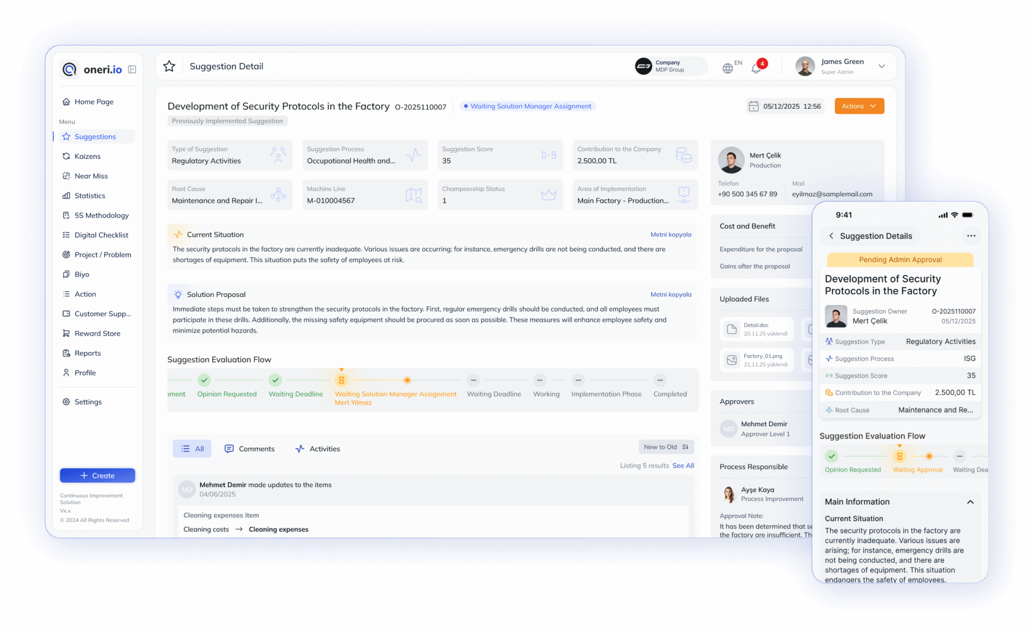
Task: Click the orange progress dot on the flow line
Action: [407, 380]
